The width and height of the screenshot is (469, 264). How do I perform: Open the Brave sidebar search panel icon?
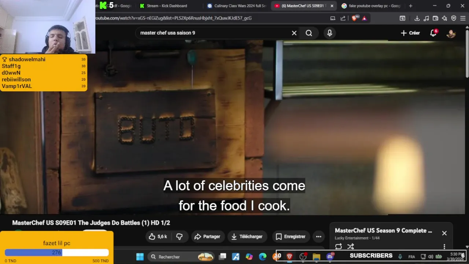click(402, 18)
